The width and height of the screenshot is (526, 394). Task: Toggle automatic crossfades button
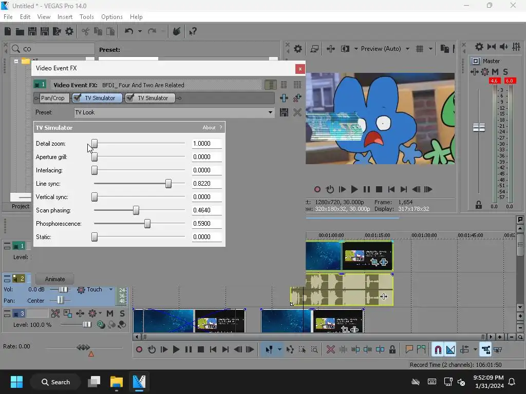point(450,350)
